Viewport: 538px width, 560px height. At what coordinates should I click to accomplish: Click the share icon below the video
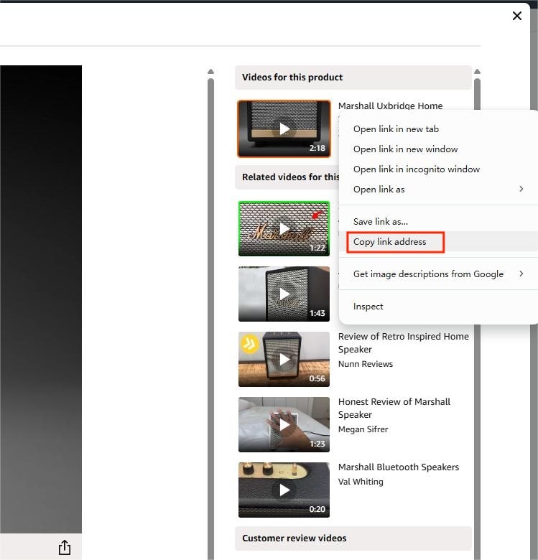(x=65, y=547)
